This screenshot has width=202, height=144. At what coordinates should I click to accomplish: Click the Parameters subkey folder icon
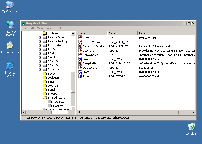tap(49, 102)
